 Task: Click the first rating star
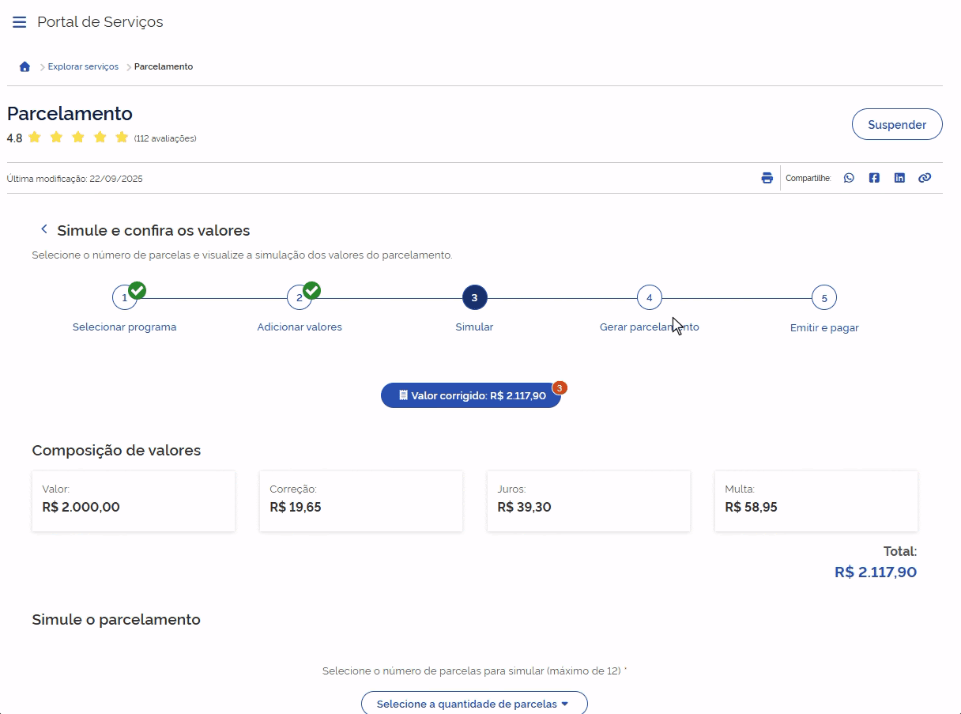(34, 138)
